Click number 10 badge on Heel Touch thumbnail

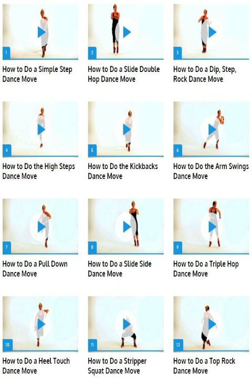pos(7,345)
